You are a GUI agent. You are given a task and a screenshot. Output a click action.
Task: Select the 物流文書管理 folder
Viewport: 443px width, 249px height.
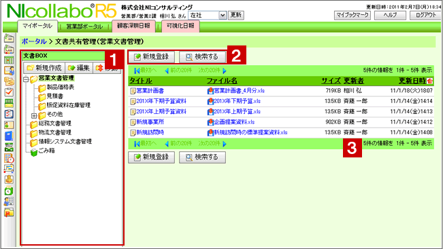[55, 132]
